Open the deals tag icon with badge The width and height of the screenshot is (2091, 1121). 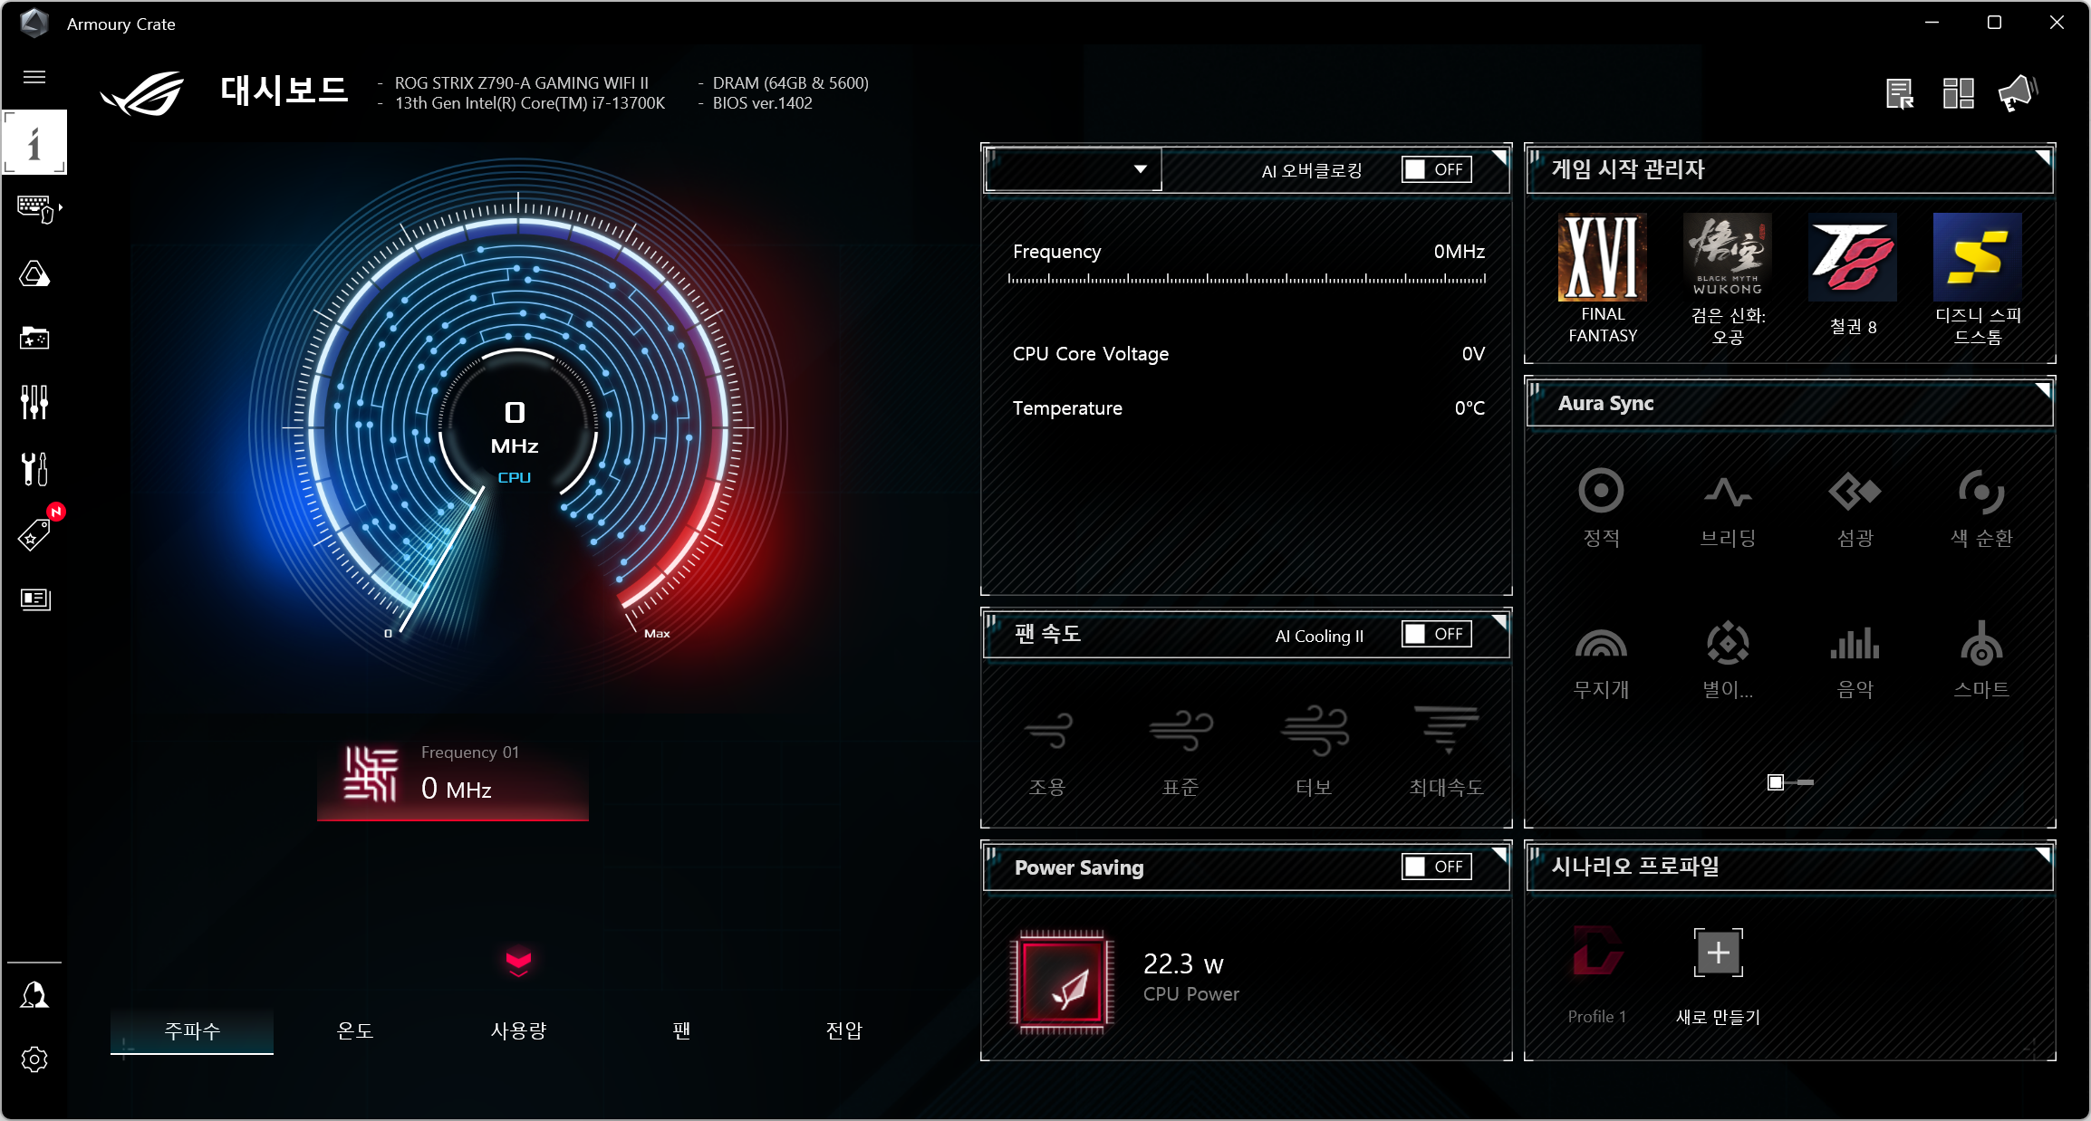click(34, 534)
